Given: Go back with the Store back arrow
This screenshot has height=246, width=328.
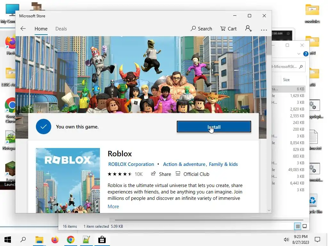Looking at the screenshot, I should pos(23,29).
